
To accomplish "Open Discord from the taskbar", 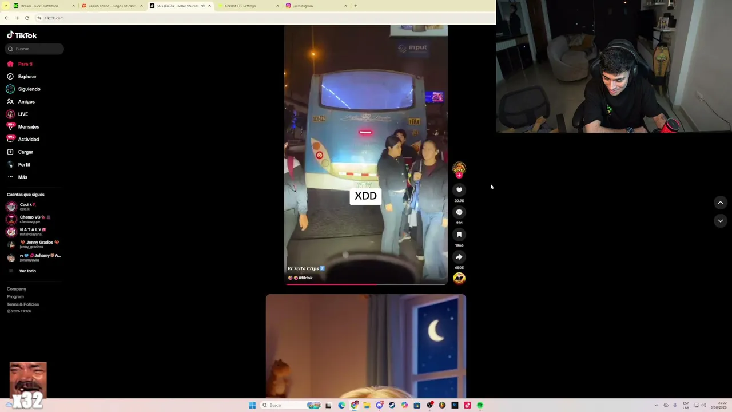I will tap(379, 405).
